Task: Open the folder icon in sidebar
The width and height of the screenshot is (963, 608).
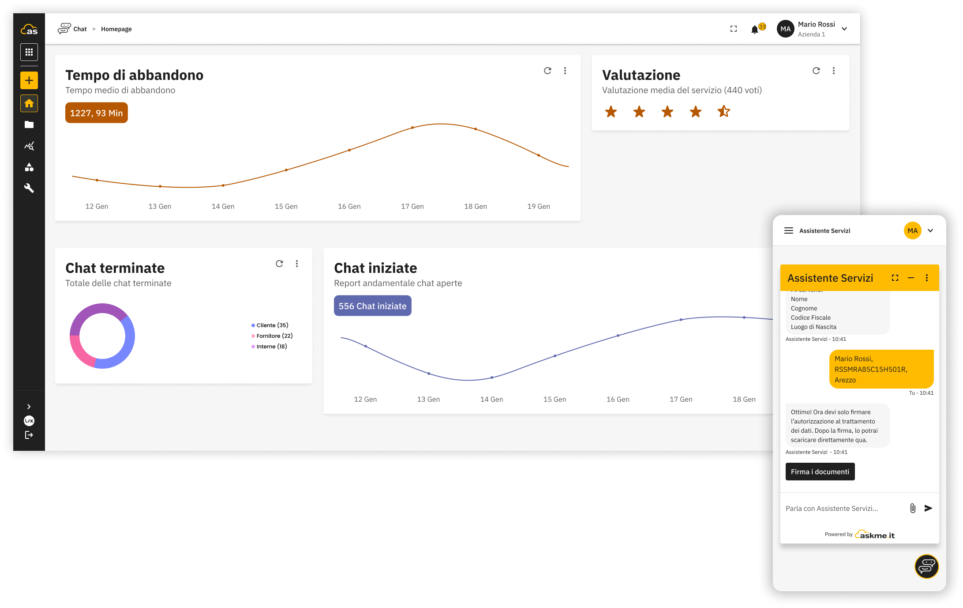Action: click(x=29, y=125)
